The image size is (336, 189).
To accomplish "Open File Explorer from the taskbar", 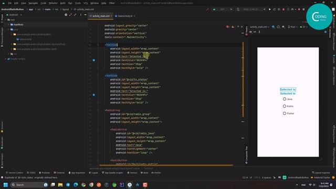I will [60, 185].
